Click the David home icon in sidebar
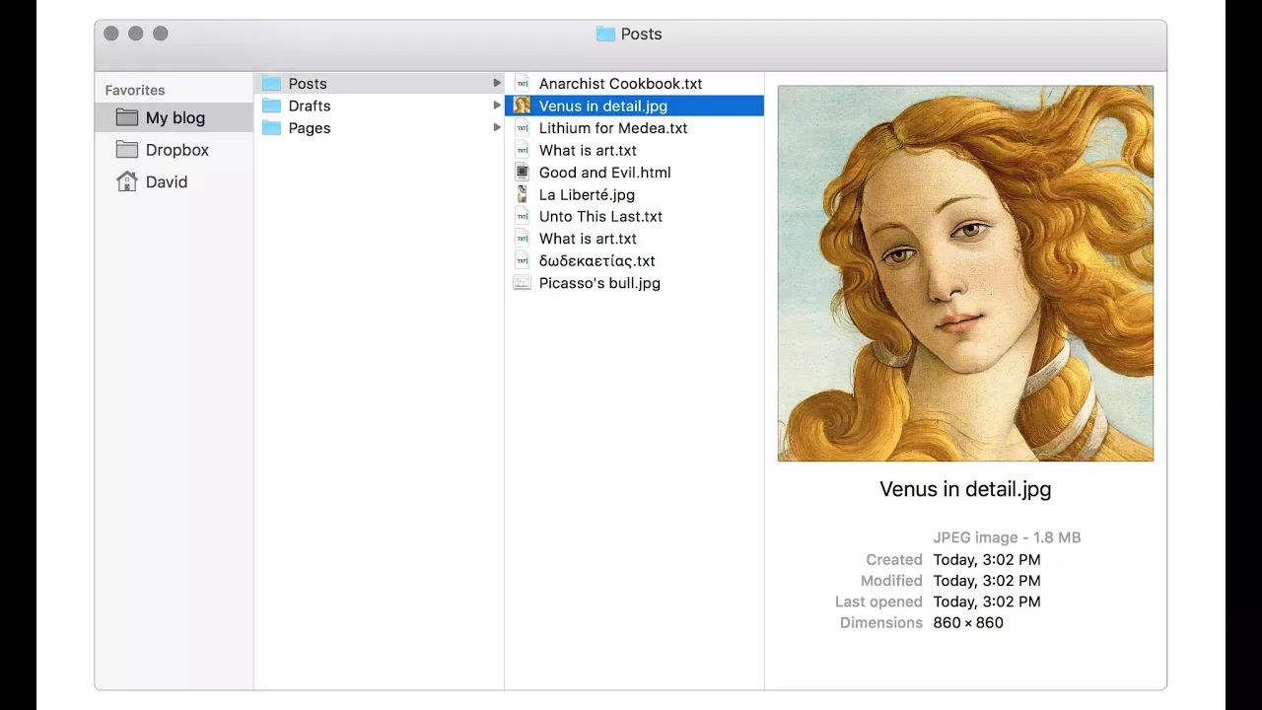The width and height of the screenshot is (1262, 710). click(127, 181)
